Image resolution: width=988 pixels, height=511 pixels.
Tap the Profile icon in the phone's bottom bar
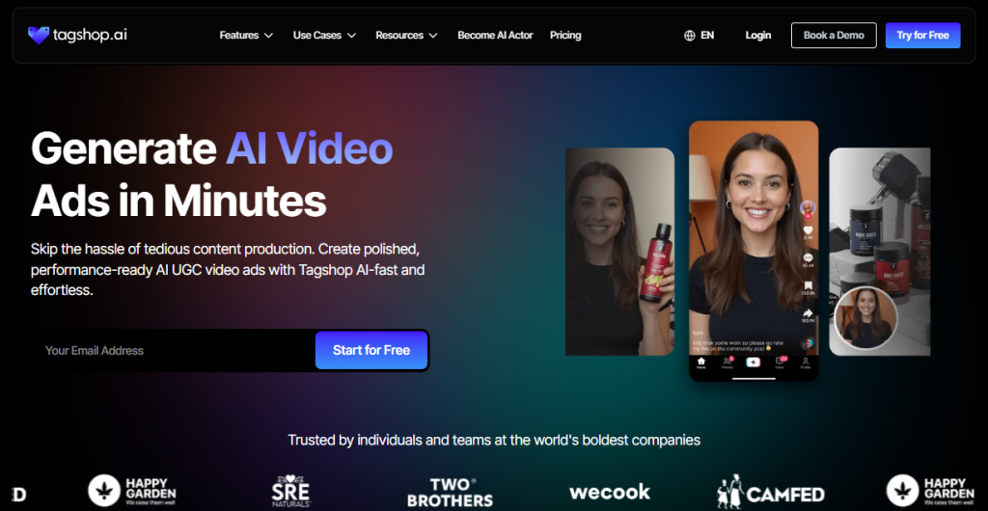(806, 363)
